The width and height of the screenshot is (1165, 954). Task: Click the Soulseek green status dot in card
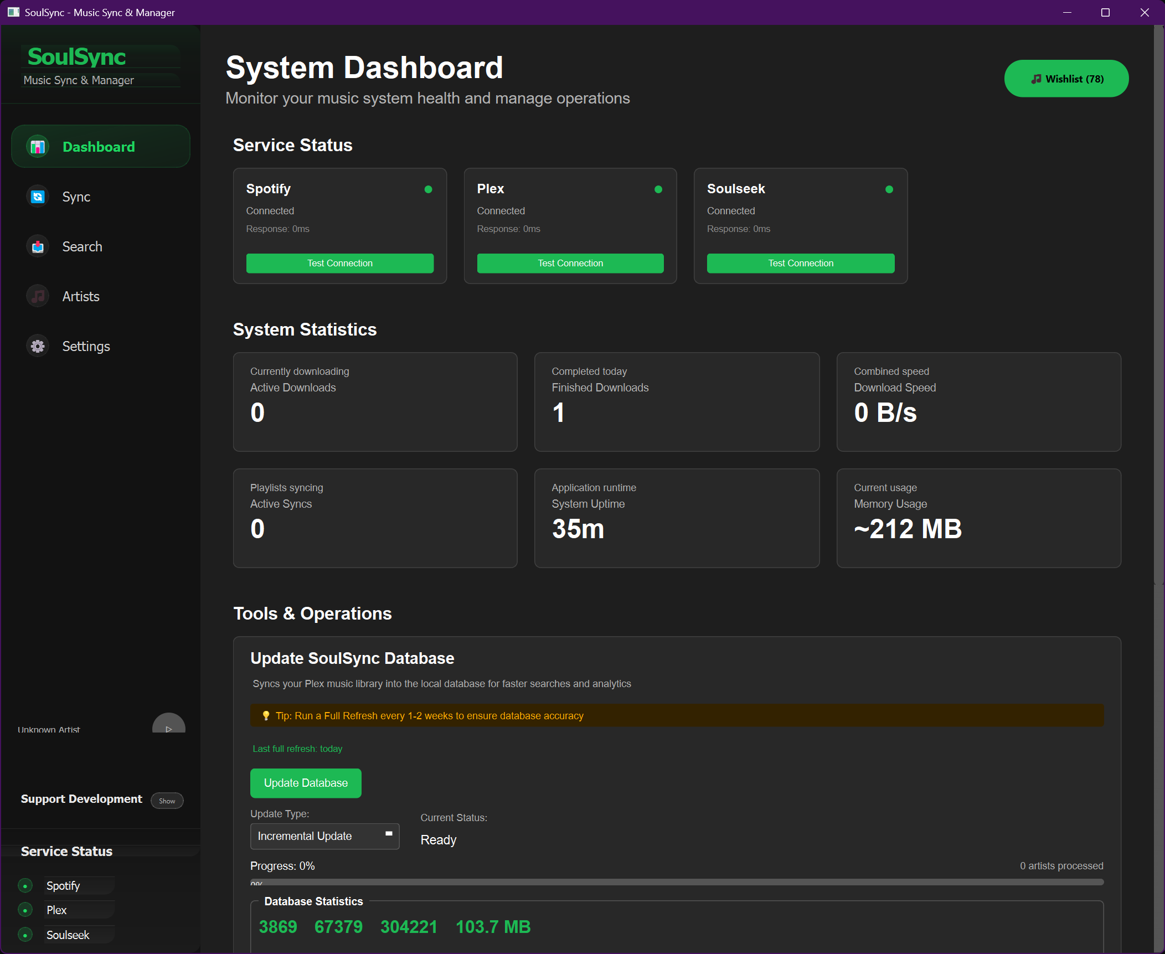click(889, 189)
